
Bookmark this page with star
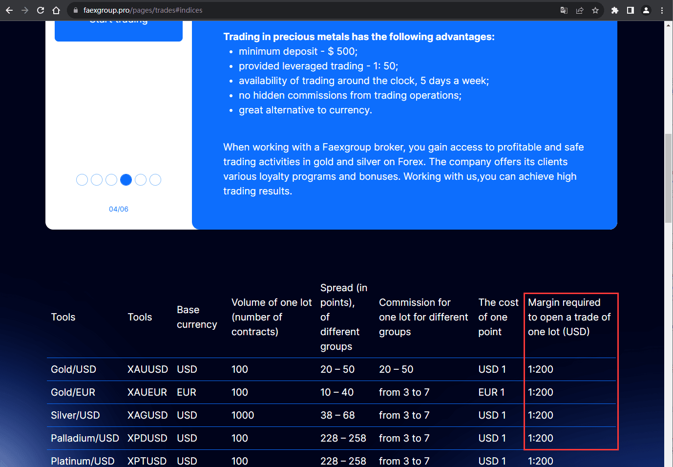click(x=595, y=10)
